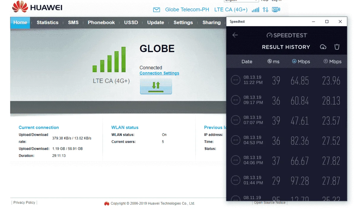The width and height of the screenshot is (356, 209).
Task: Open the Phonebook tab
Action: click(x=101, y=22)
